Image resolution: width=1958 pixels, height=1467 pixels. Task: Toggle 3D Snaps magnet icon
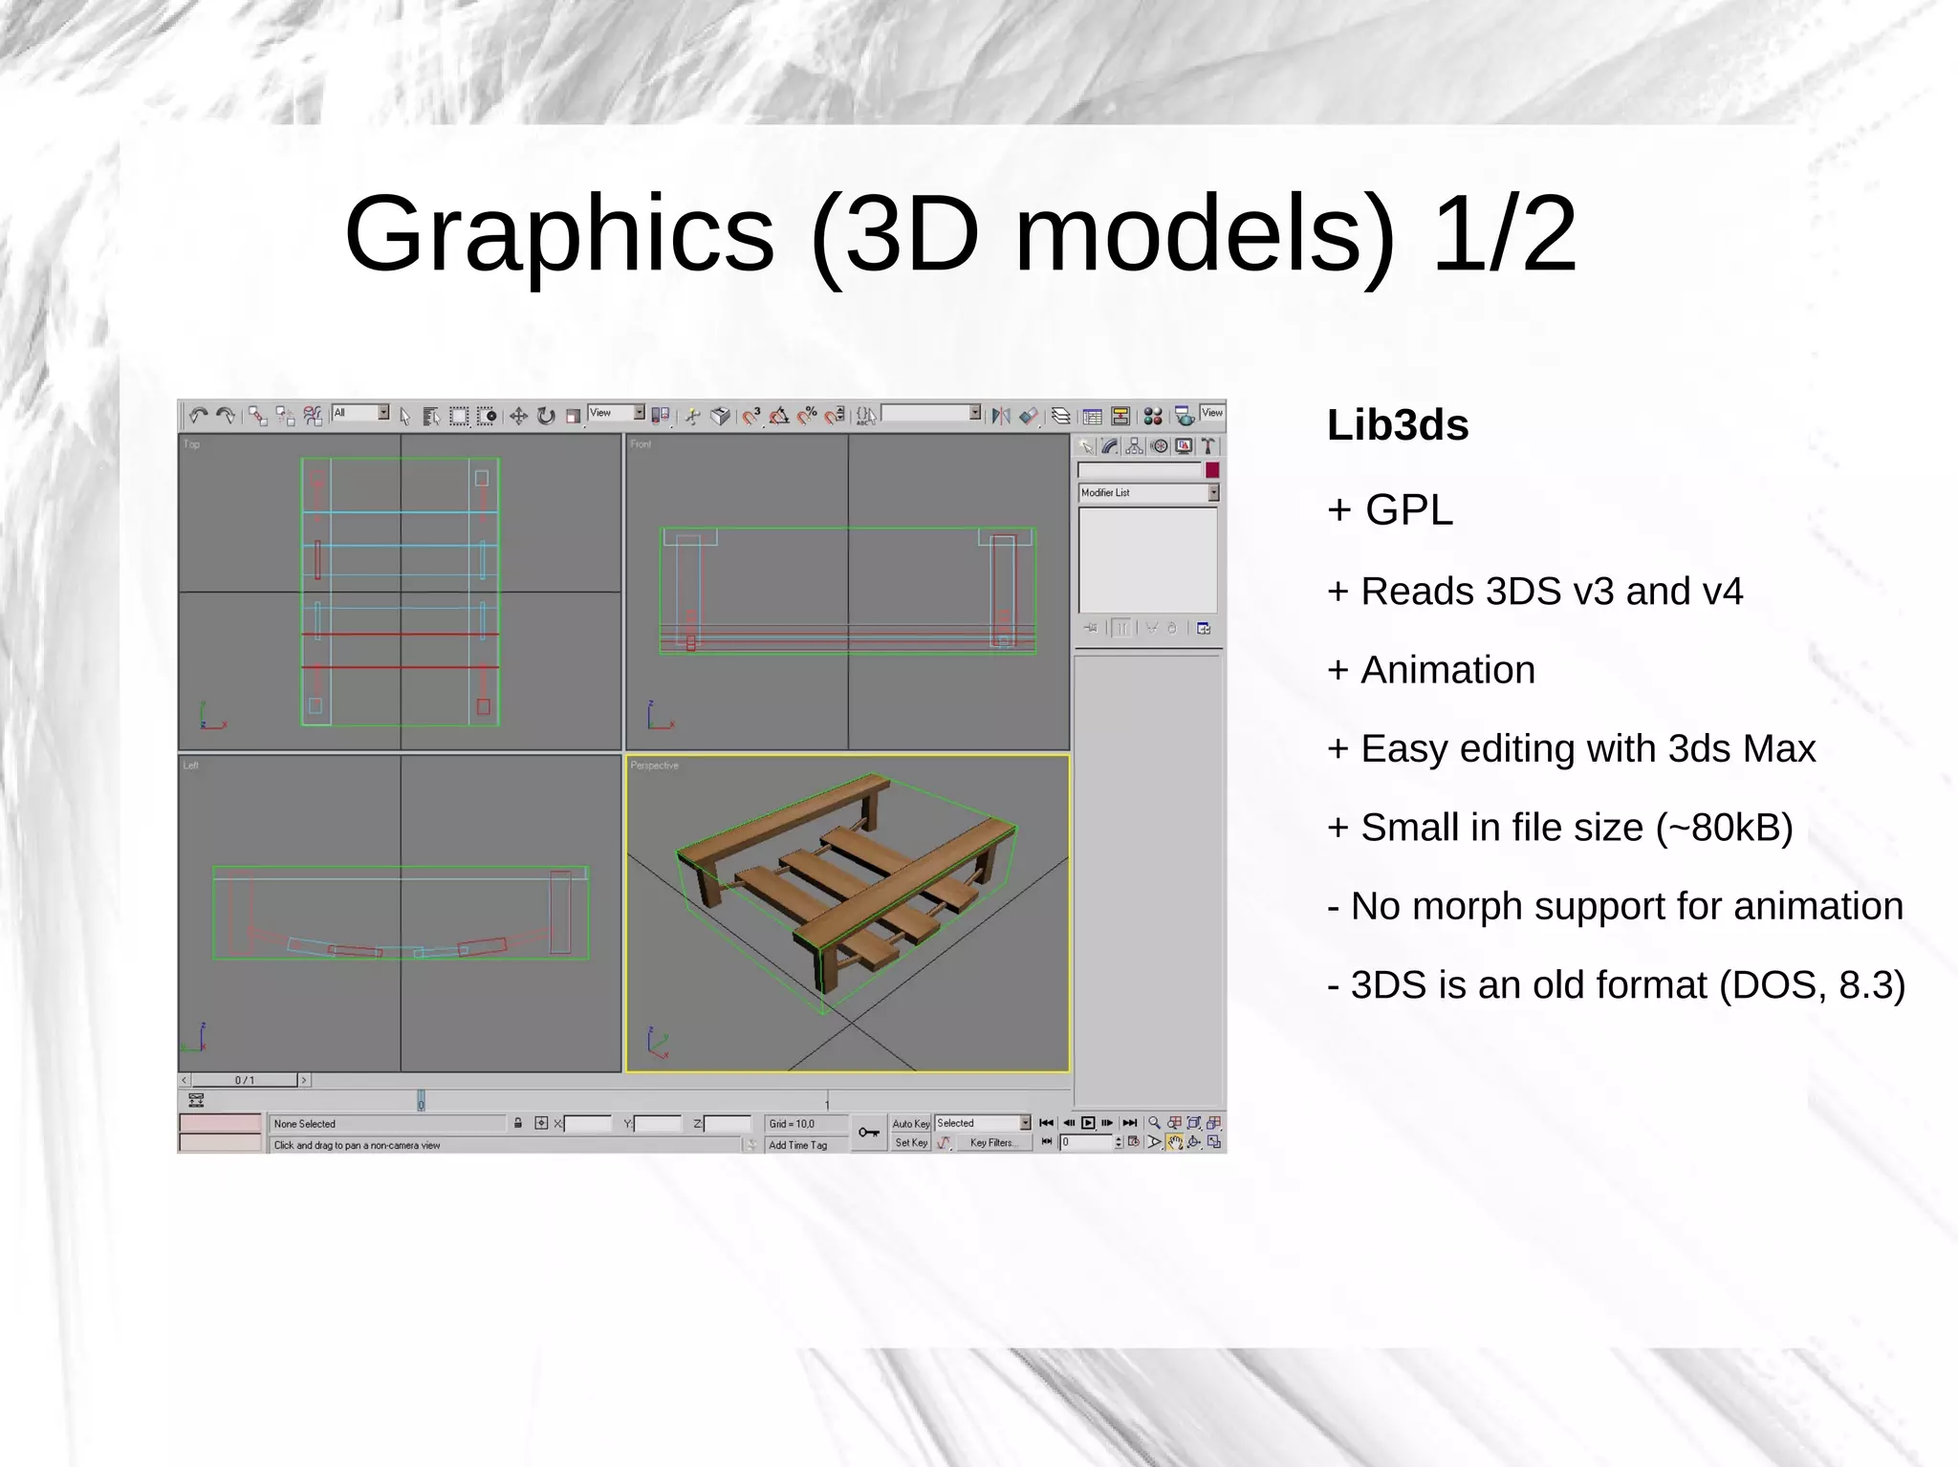coord(751,416)
